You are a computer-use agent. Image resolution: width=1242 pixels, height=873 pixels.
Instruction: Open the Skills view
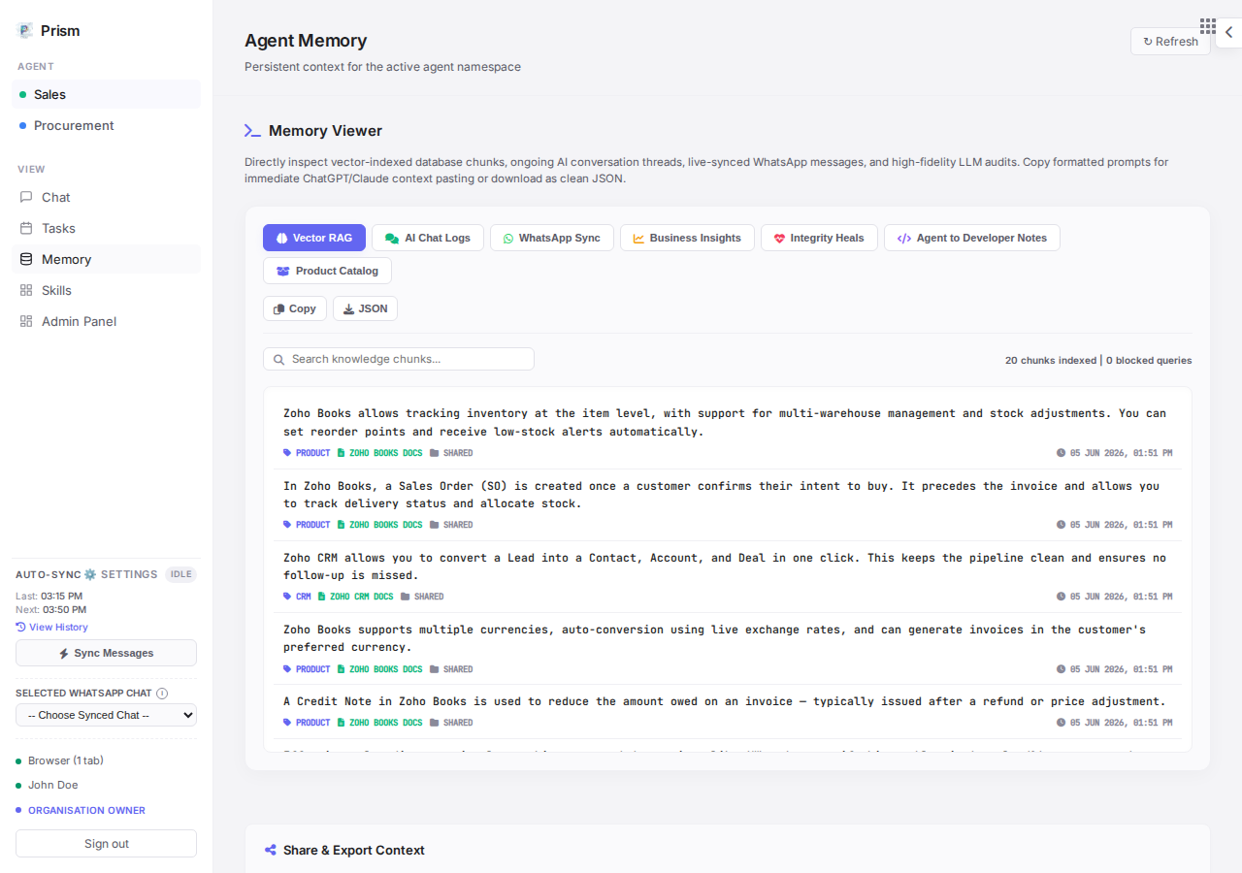point(106,290)
